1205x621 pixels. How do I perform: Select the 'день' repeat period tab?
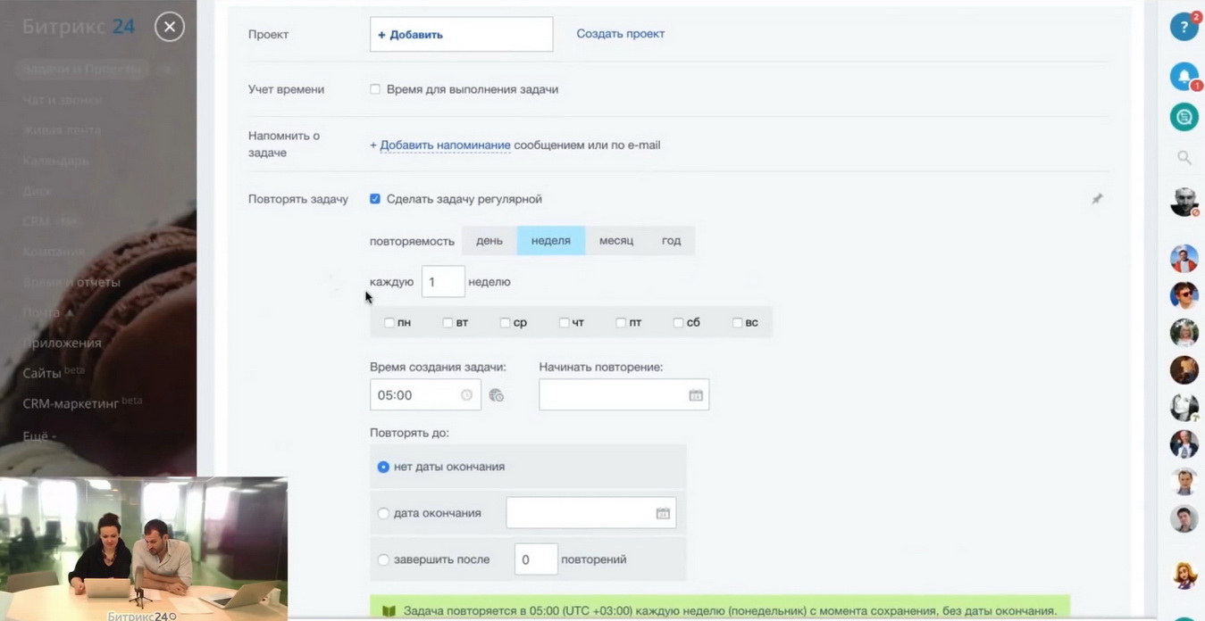point(489,241)
